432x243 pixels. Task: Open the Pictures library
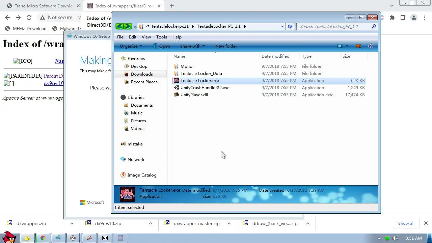138,121
